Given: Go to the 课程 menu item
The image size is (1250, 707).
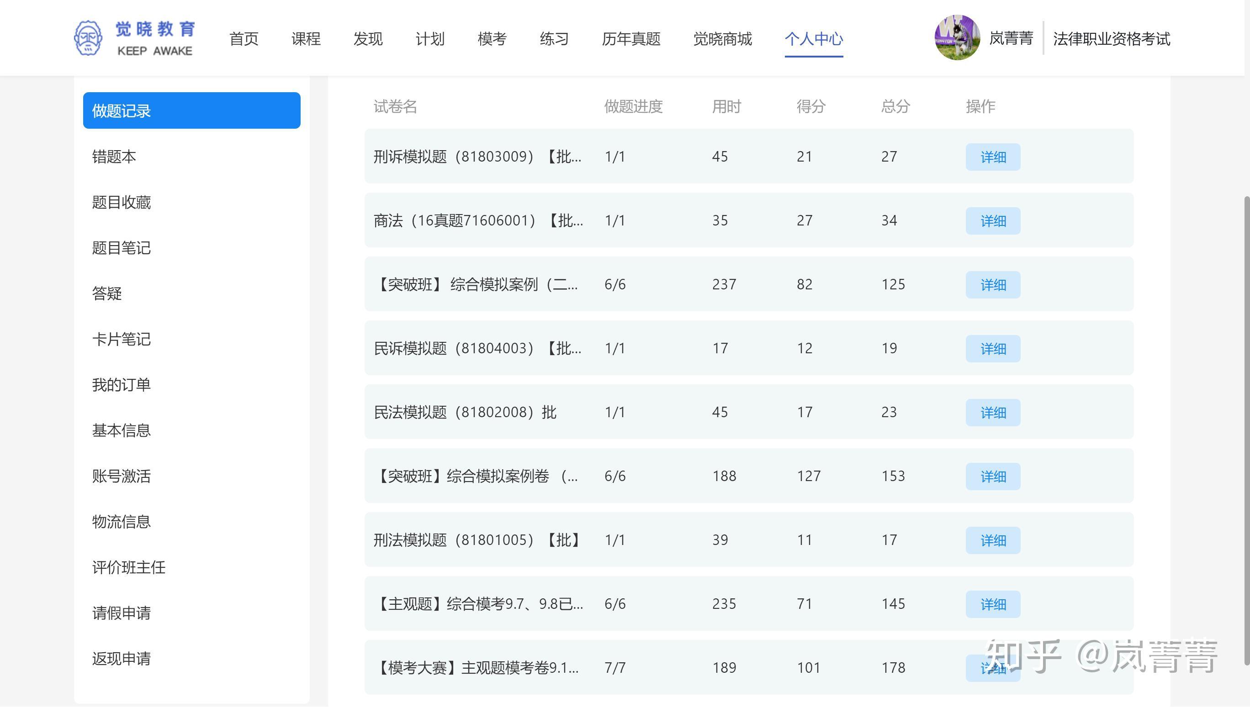Looking at the screenshot, I should tap(306, 39).
